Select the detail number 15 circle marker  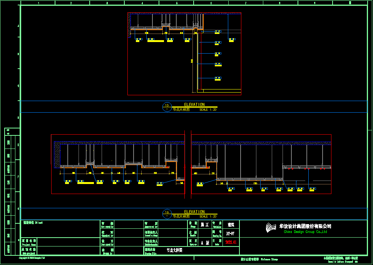pyautogui.click(x=167, y=107)
